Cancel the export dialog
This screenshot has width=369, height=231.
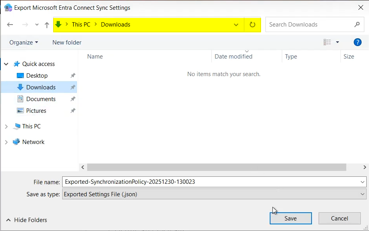pos(339,218)
